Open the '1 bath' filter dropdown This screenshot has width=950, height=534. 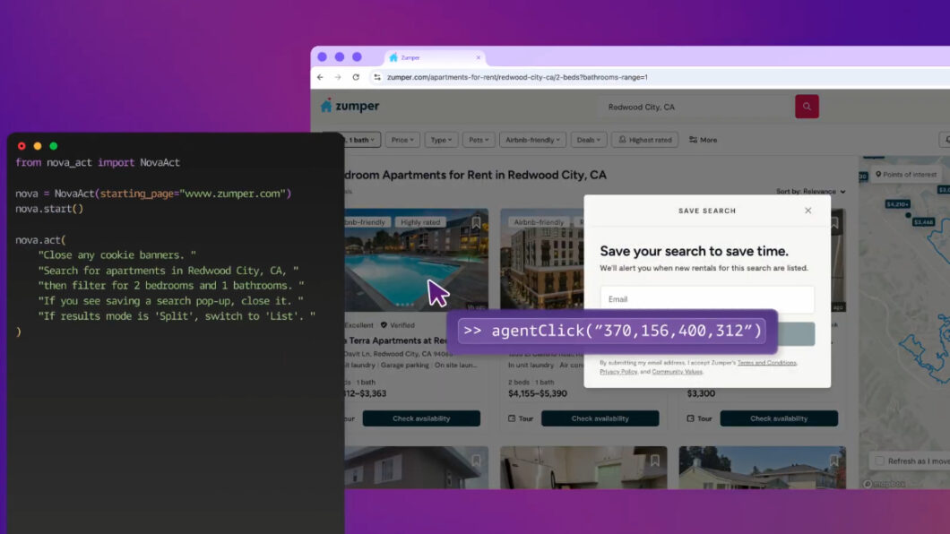click(361, 140)
